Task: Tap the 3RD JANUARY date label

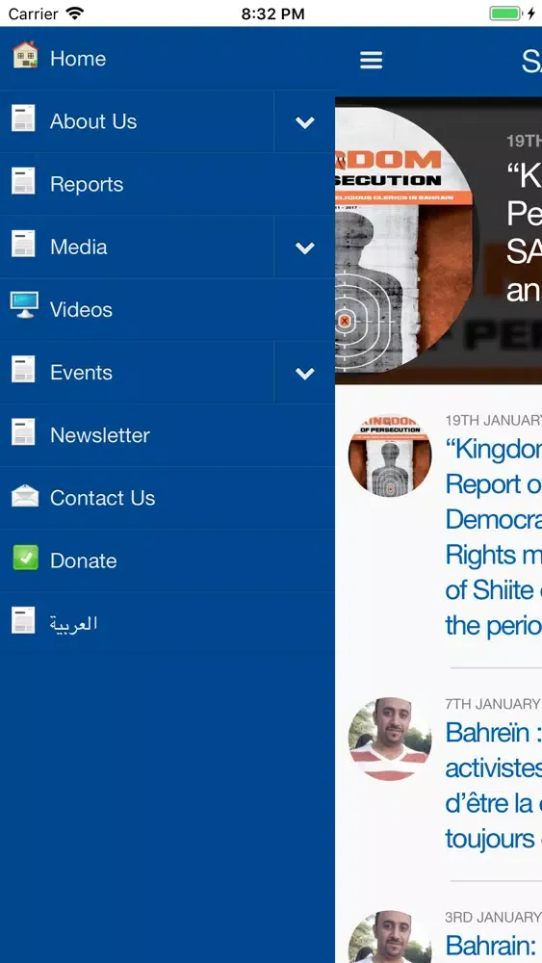Action: [493, 917]
